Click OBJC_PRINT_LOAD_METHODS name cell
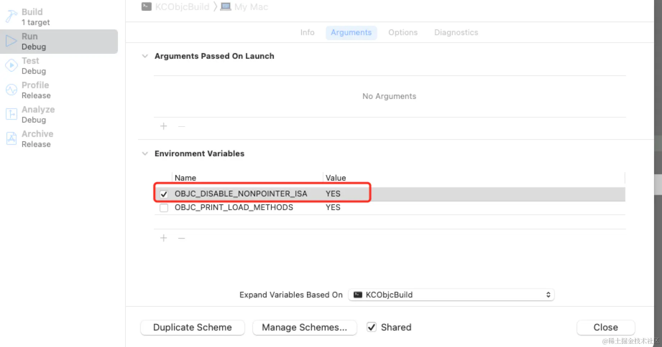Image resolution: width=662 pixels, height=347 pixels. pos(234,208)
